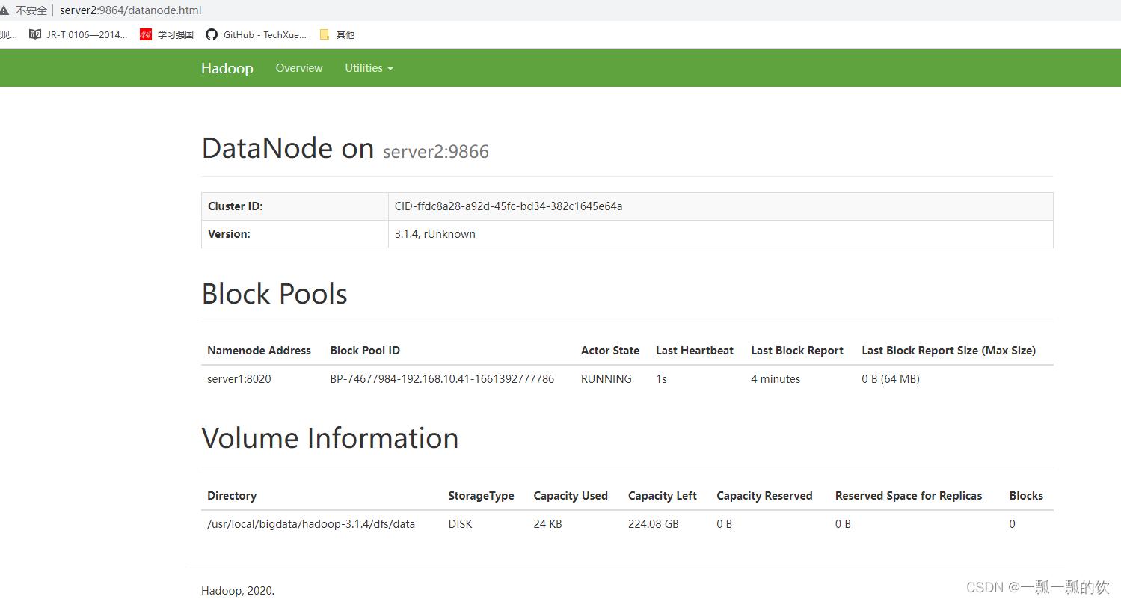Open the JR-T 0106—2014 bookmark
1121x602 pixels.
click(x=79, y=34)
